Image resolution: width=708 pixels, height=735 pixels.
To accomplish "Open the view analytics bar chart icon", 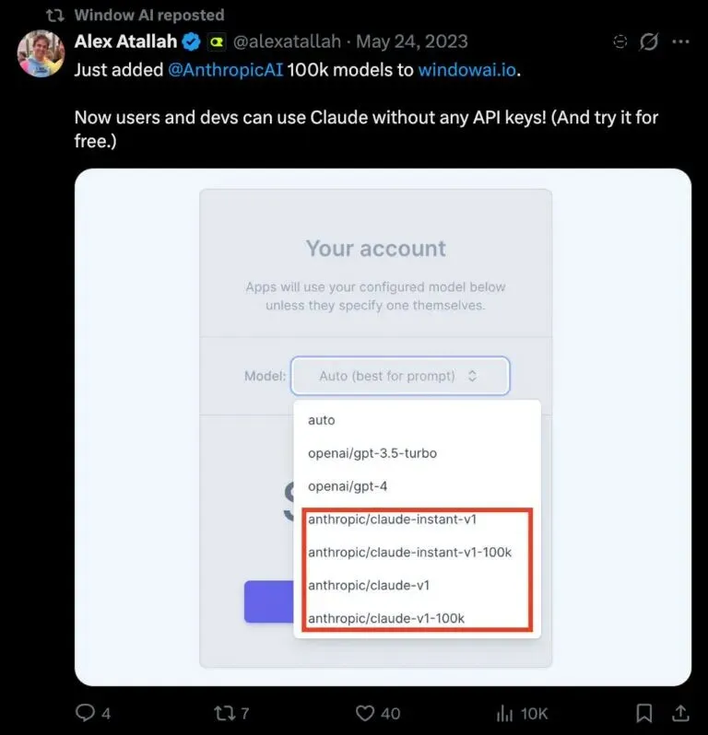I will coord(505,714).
